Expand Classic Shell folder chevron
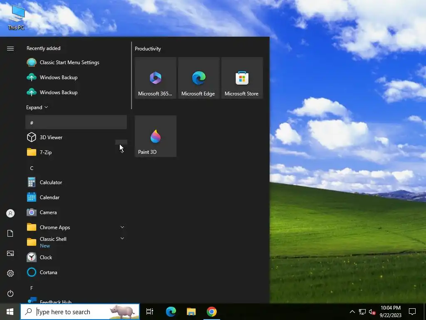 pos(122,238)
